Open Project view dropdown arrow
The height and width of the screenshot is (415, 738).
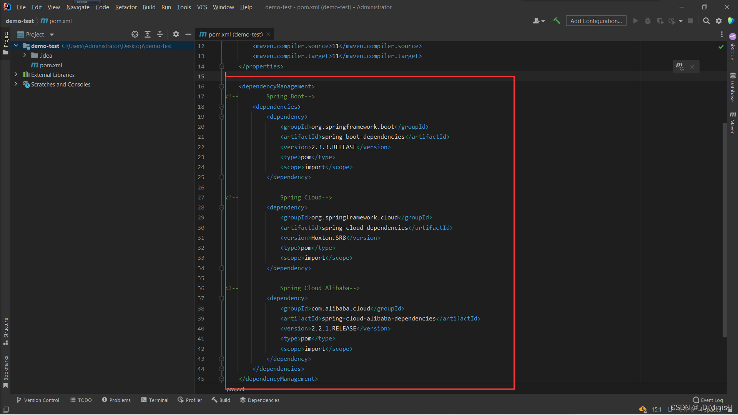point(52,35)
